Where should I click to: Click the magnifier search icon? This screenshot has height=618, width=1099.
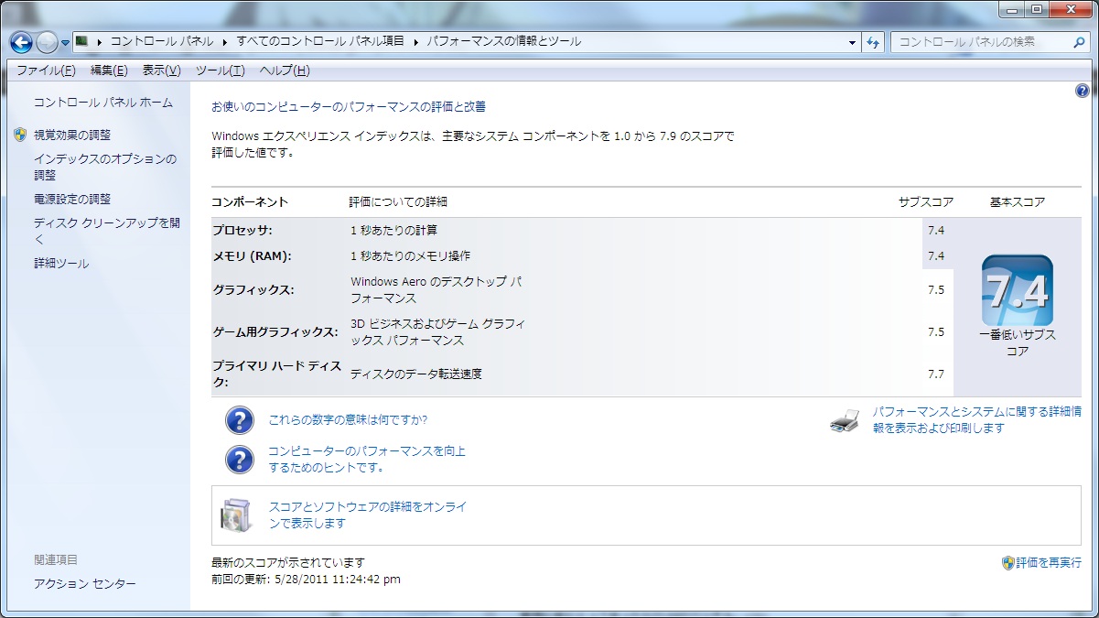coord(1080,42)
